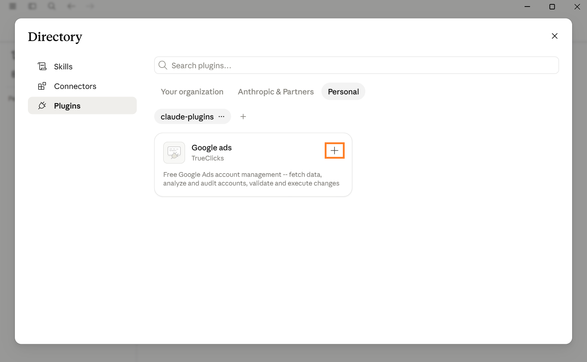The height and width of the screenshot is (362, 587).
Task: Select the Plugins section in sidebar
Action: tap(82, 106)
